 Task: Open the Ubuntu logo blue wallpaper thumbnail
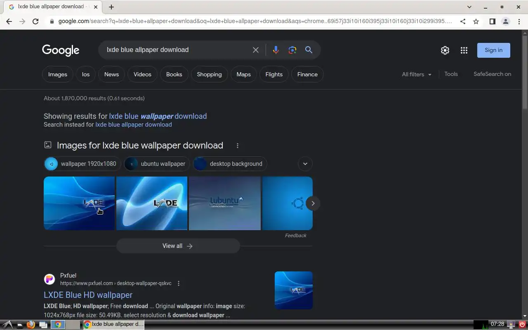tap(288, 203)
